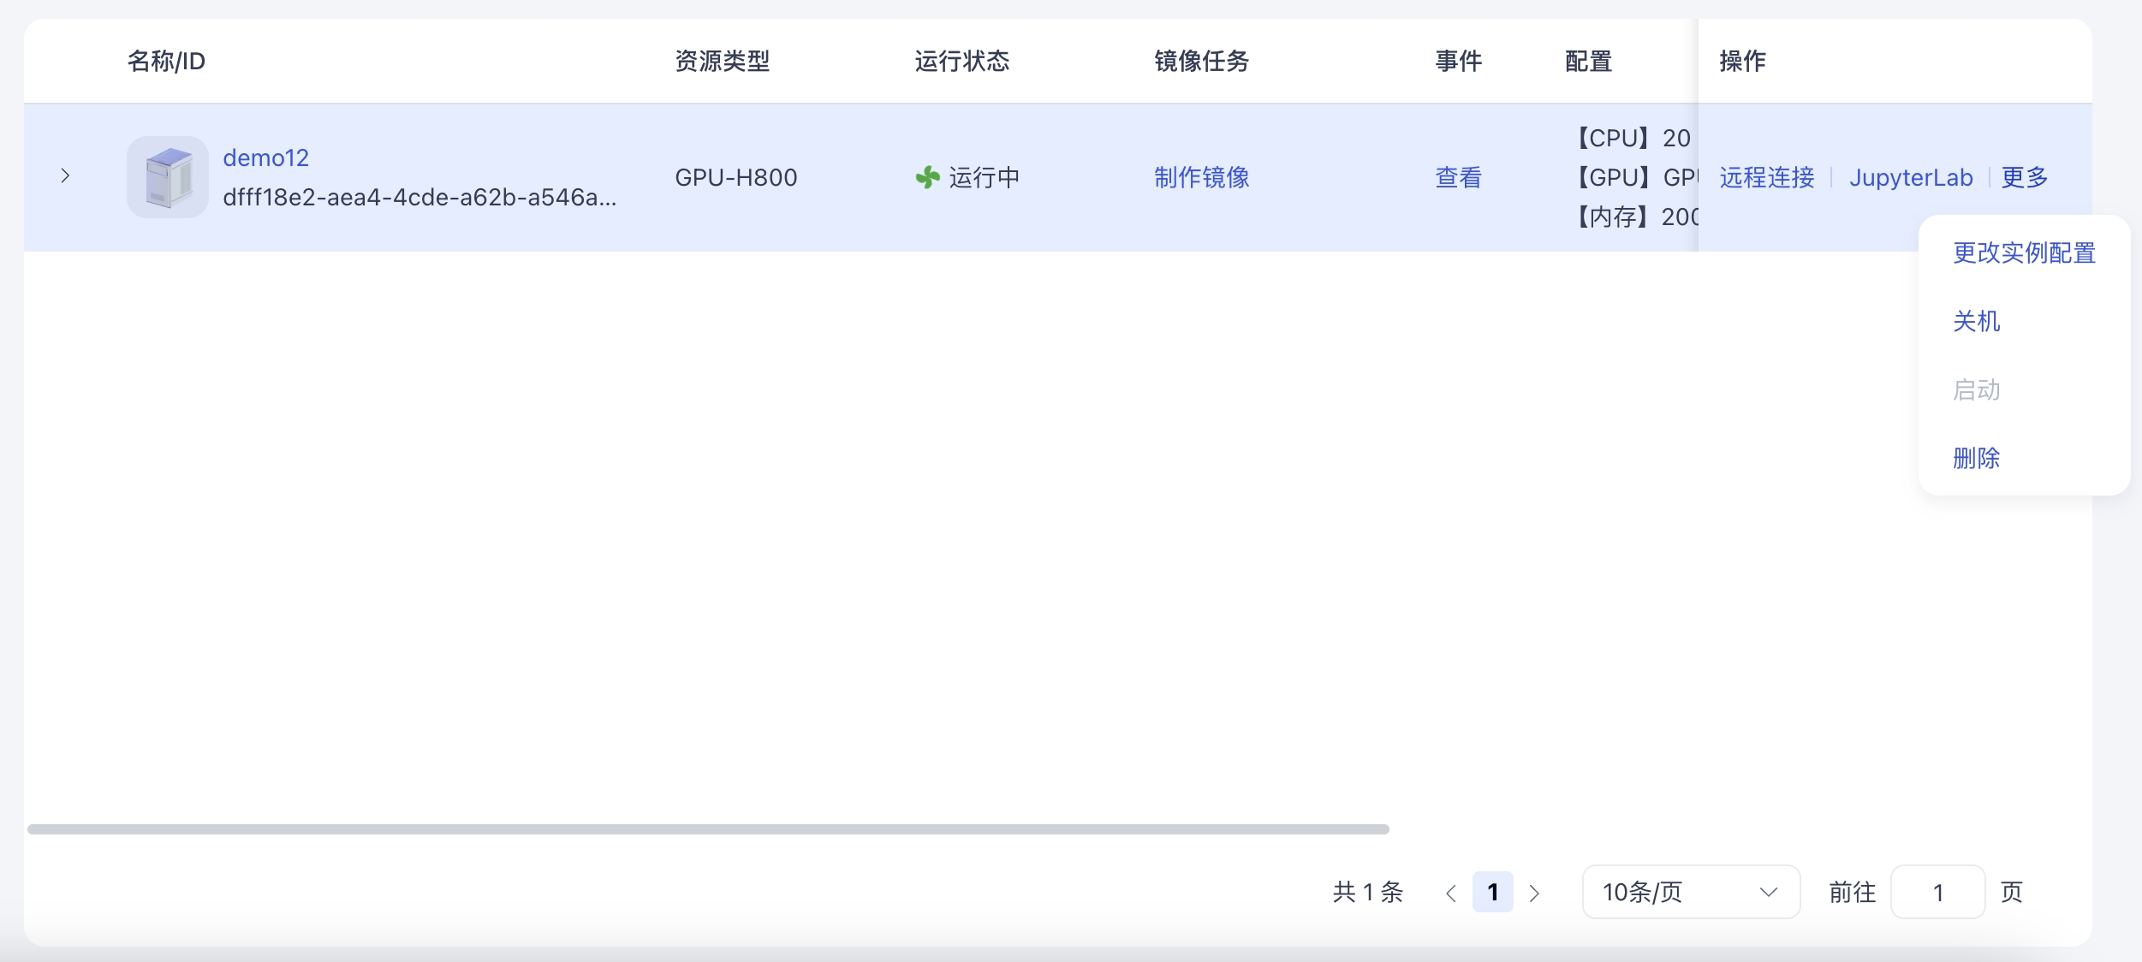The width and height of the screenshot is (2142, 962).
Task: Click the green running status fan icon
Action: point(927,177)
